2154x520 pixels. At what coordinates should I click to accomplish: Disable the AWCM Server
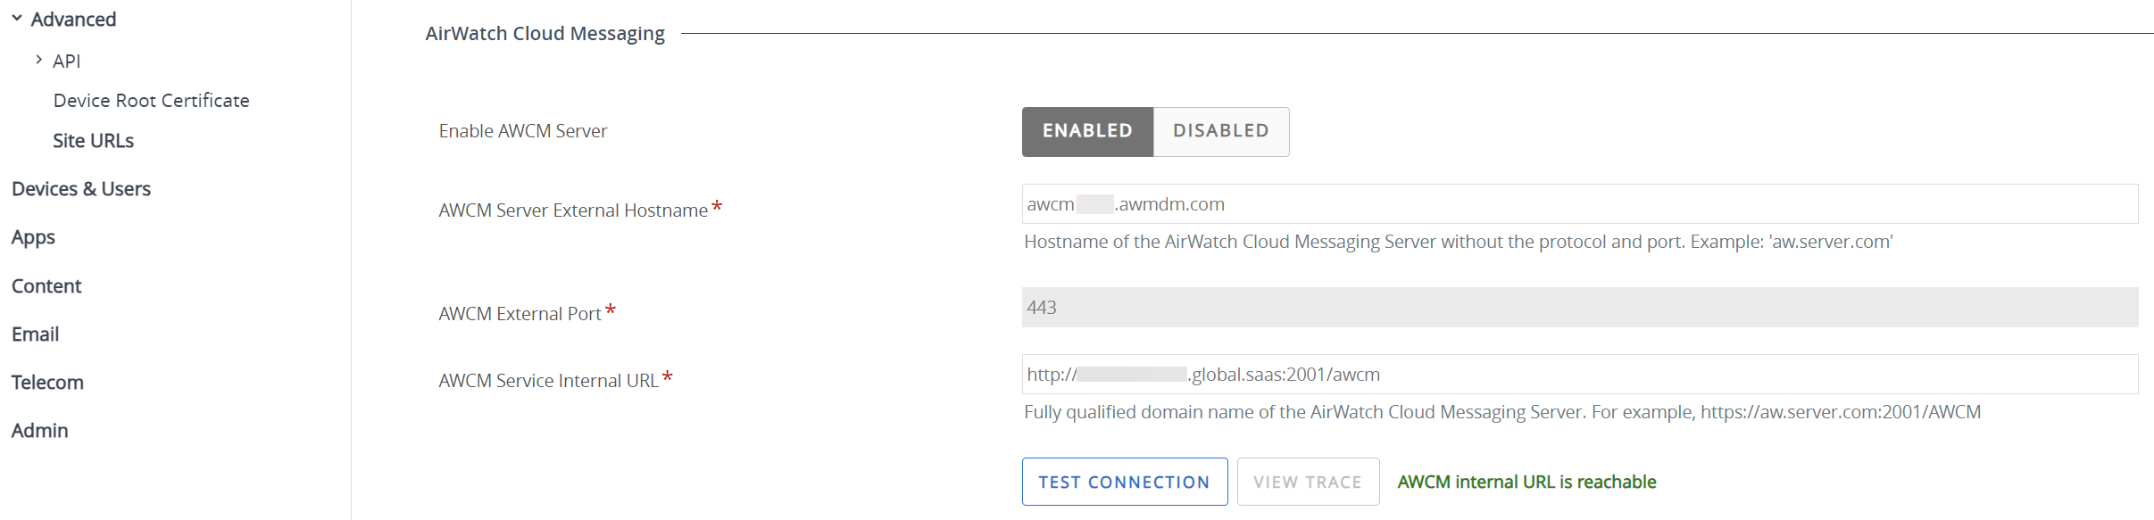pyautogui.click(x=1221, y=131)
